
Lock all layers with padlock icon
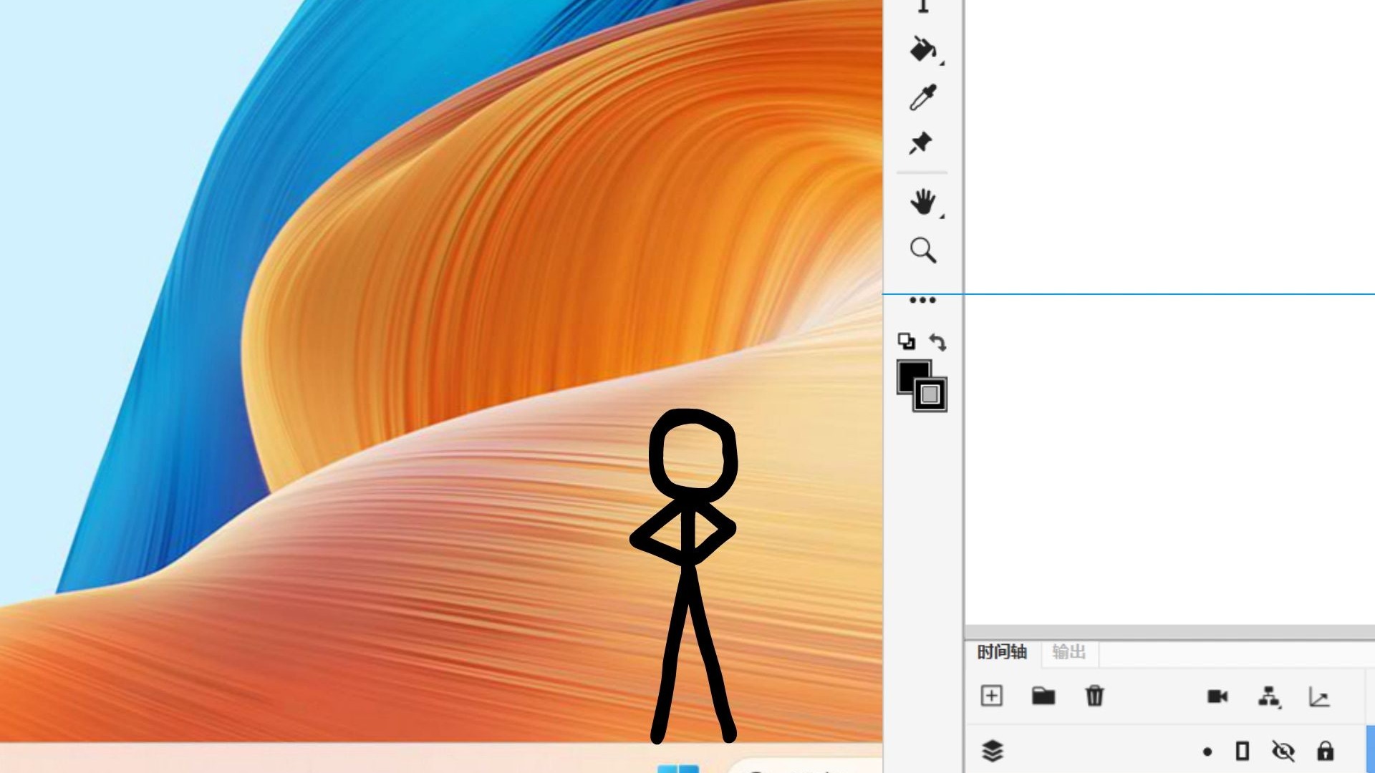pos(1326,751)
